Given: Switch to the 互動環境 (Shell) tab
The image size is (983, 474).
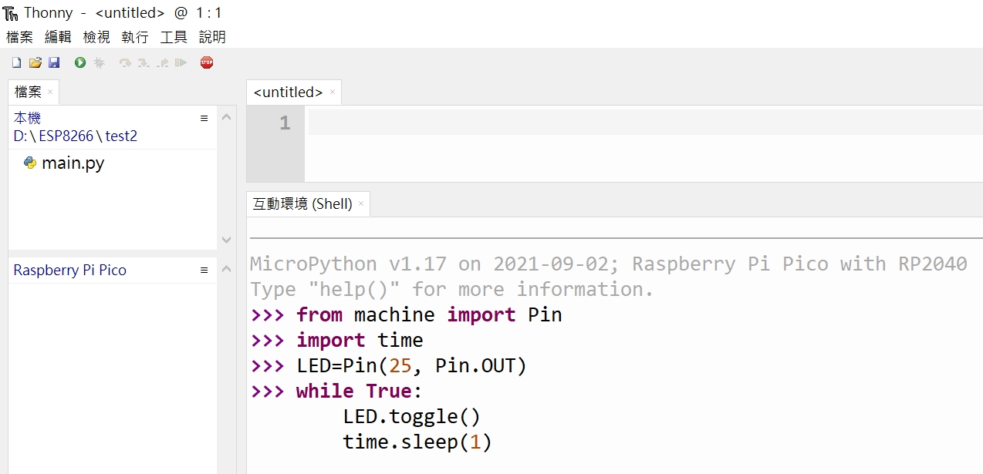Looking at the screenshot, I should (302, 203).
